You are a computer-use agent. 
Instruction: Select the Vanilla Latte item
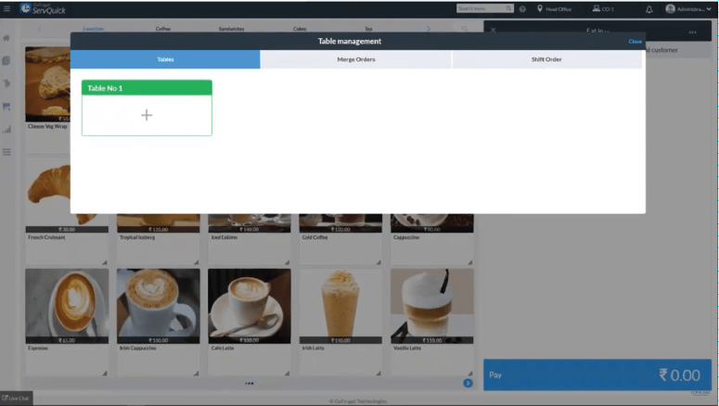tap(431, 322)
